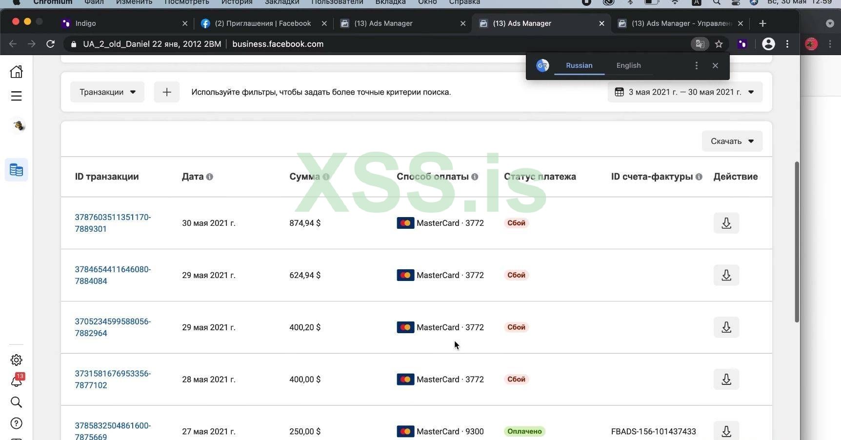This screenshot has height=440, width=841.
Task: Select English in the translate popup
Action: tap(628, 65)
